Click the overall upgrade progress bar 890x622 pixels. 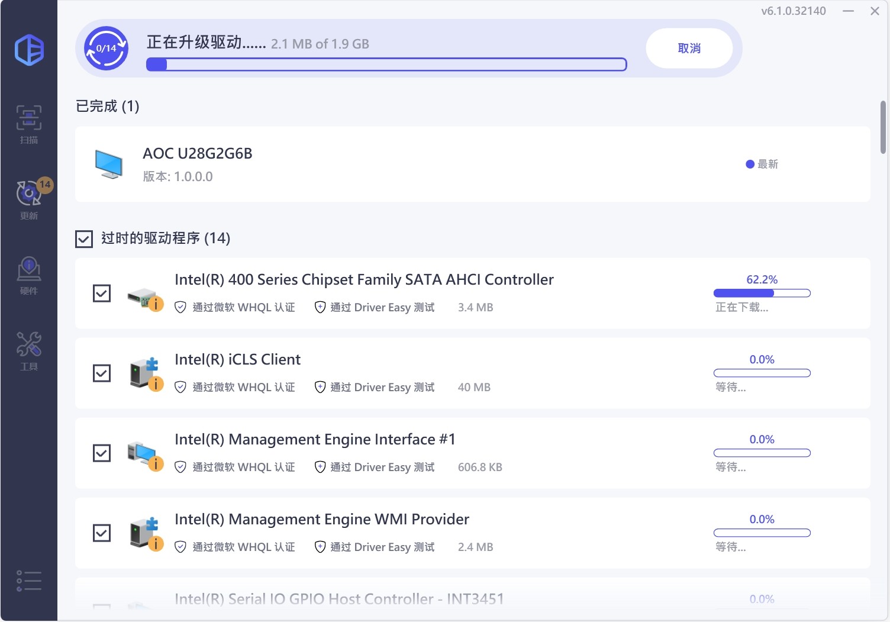[386, 65]
